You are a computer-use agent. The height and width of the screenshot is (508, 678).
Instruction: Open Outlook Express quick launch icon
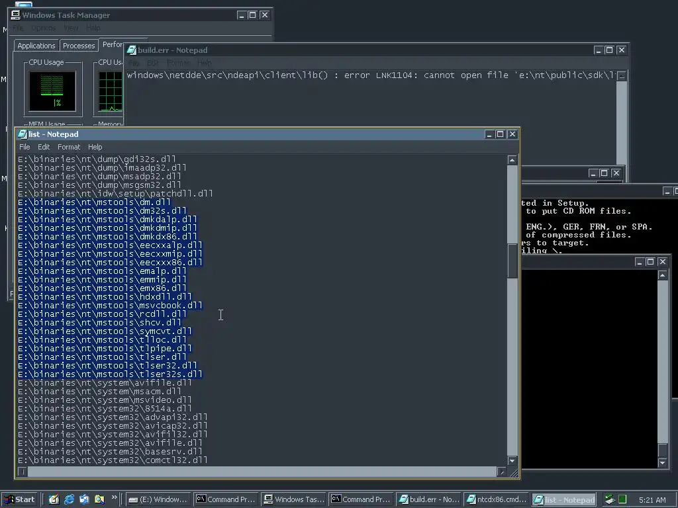click(84, 499)
